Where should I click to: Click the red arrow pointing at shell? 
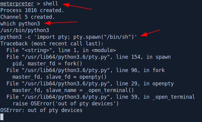point(77,6)
